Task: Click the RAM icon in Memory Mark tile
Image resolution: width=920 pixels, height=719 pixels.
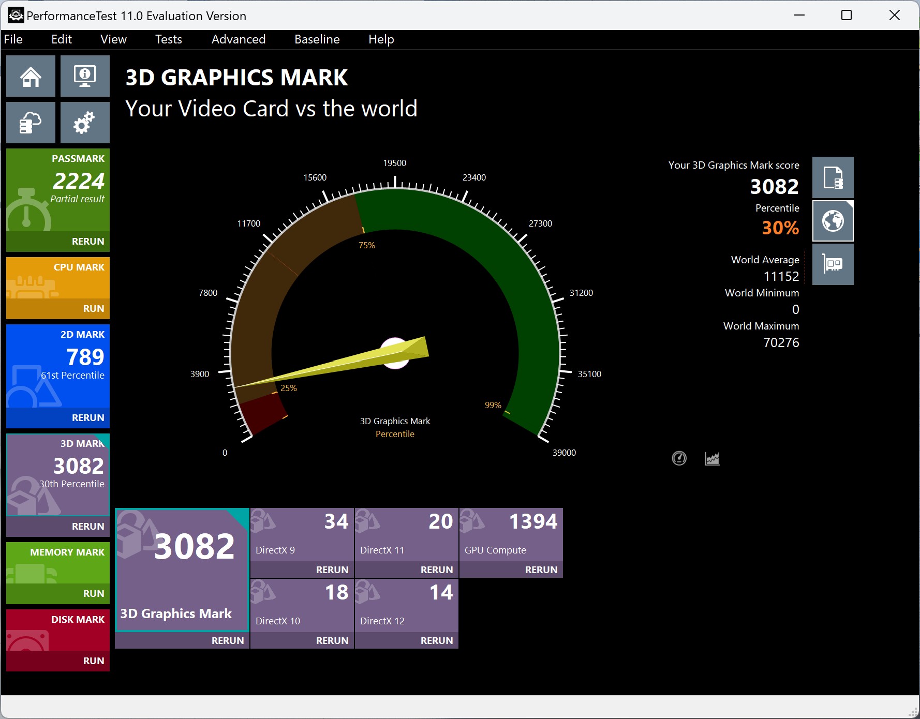Action: tap(32, 573)
